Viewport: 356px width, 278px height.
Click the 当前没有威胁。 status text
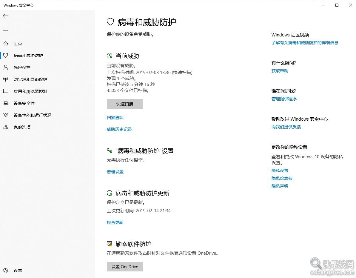[121, 66]
